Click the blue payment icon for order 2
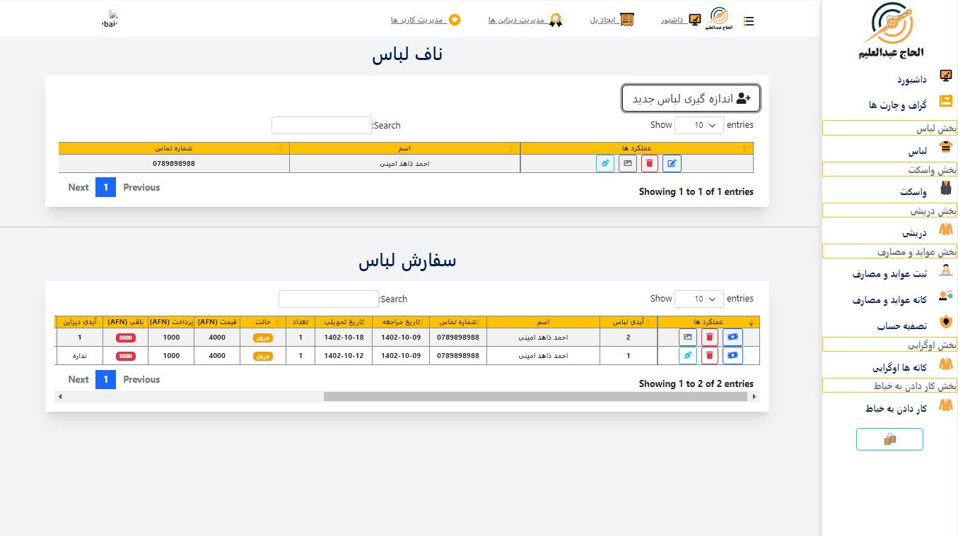Image resolution: width=958 pixels, height=536 pixels. click(732, 338)
